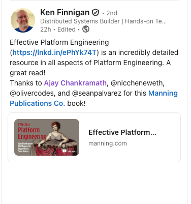191x204 pixels.
Task: Click the 22h post timestamp
Action: (x=46, y=30)
